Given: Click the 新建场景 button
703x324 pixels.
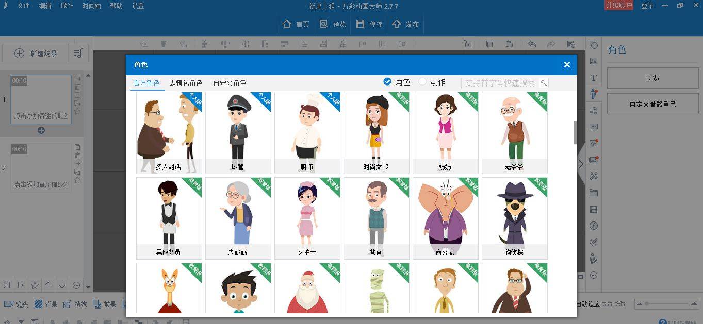Looking at the screenshot, I should [35, 54].
